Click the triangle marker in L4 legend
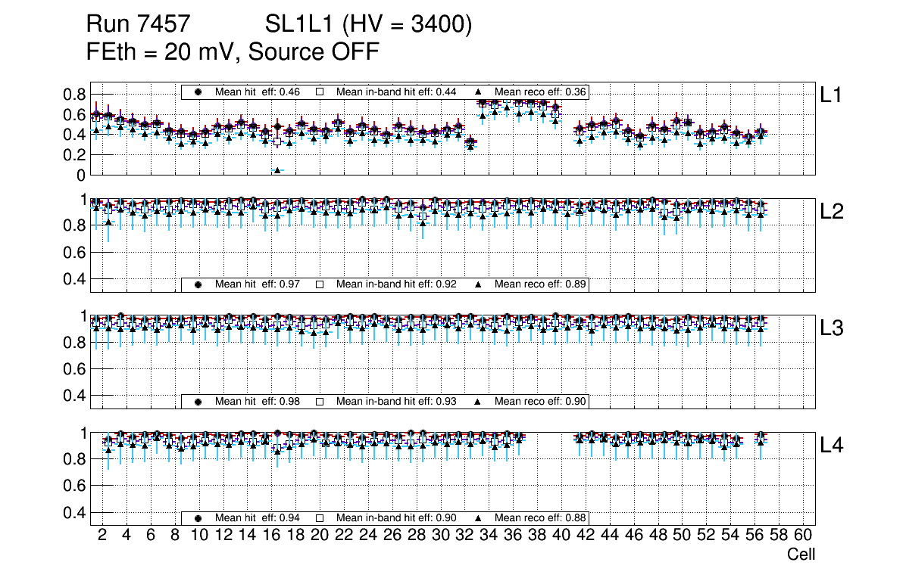The width and height of the screenshot is (906, 584). tap(478, 517)
